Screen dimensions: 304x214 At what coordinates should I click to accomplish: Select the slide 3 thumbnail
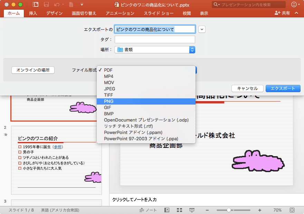click(x=56, y=203)
